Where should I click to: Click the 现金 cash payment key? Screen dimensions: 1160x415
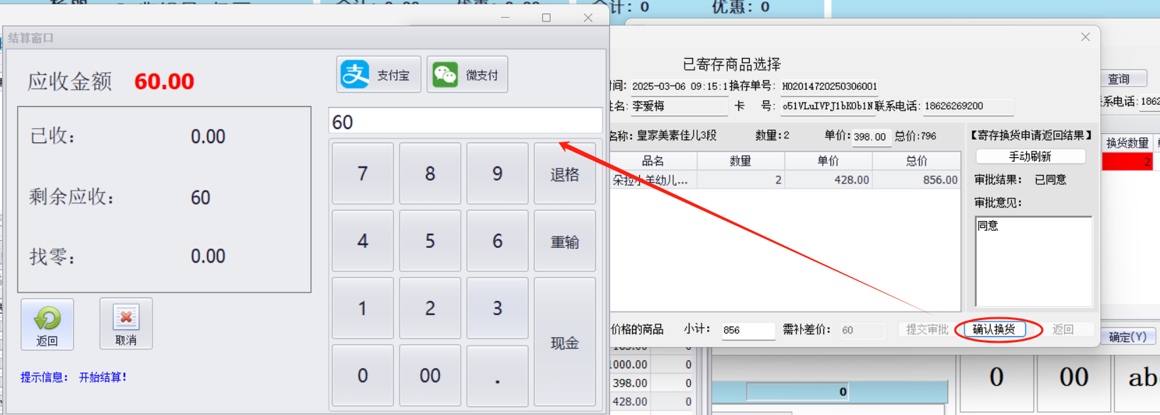coord(565,342)
